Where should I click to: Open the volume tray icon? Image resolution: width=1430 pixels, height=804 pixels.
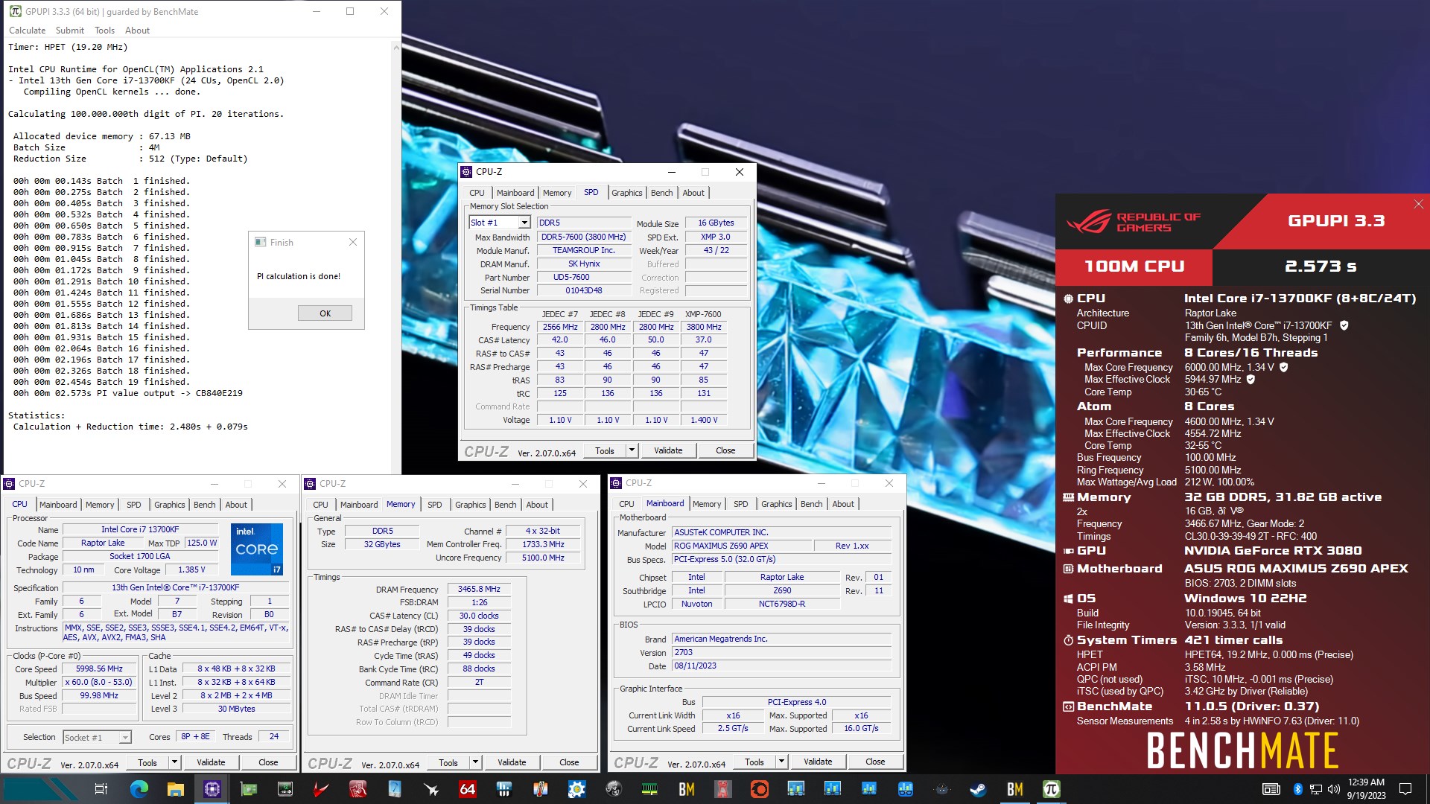1333,789
